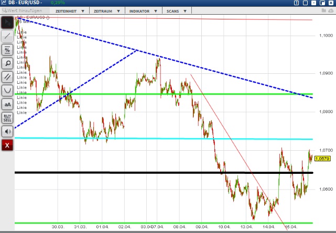Click the yellow 1,0679 current price label

click(322, 159)
